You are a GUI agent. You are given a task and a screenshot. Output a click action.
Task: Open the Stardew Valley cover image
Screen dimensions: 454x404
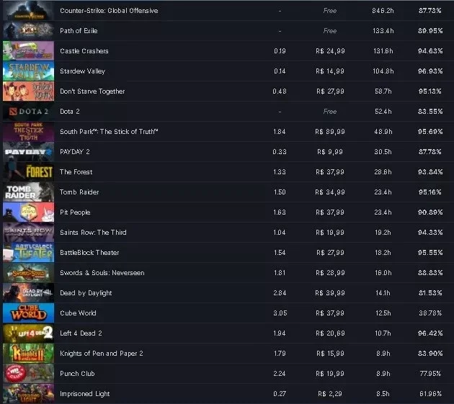28,71
